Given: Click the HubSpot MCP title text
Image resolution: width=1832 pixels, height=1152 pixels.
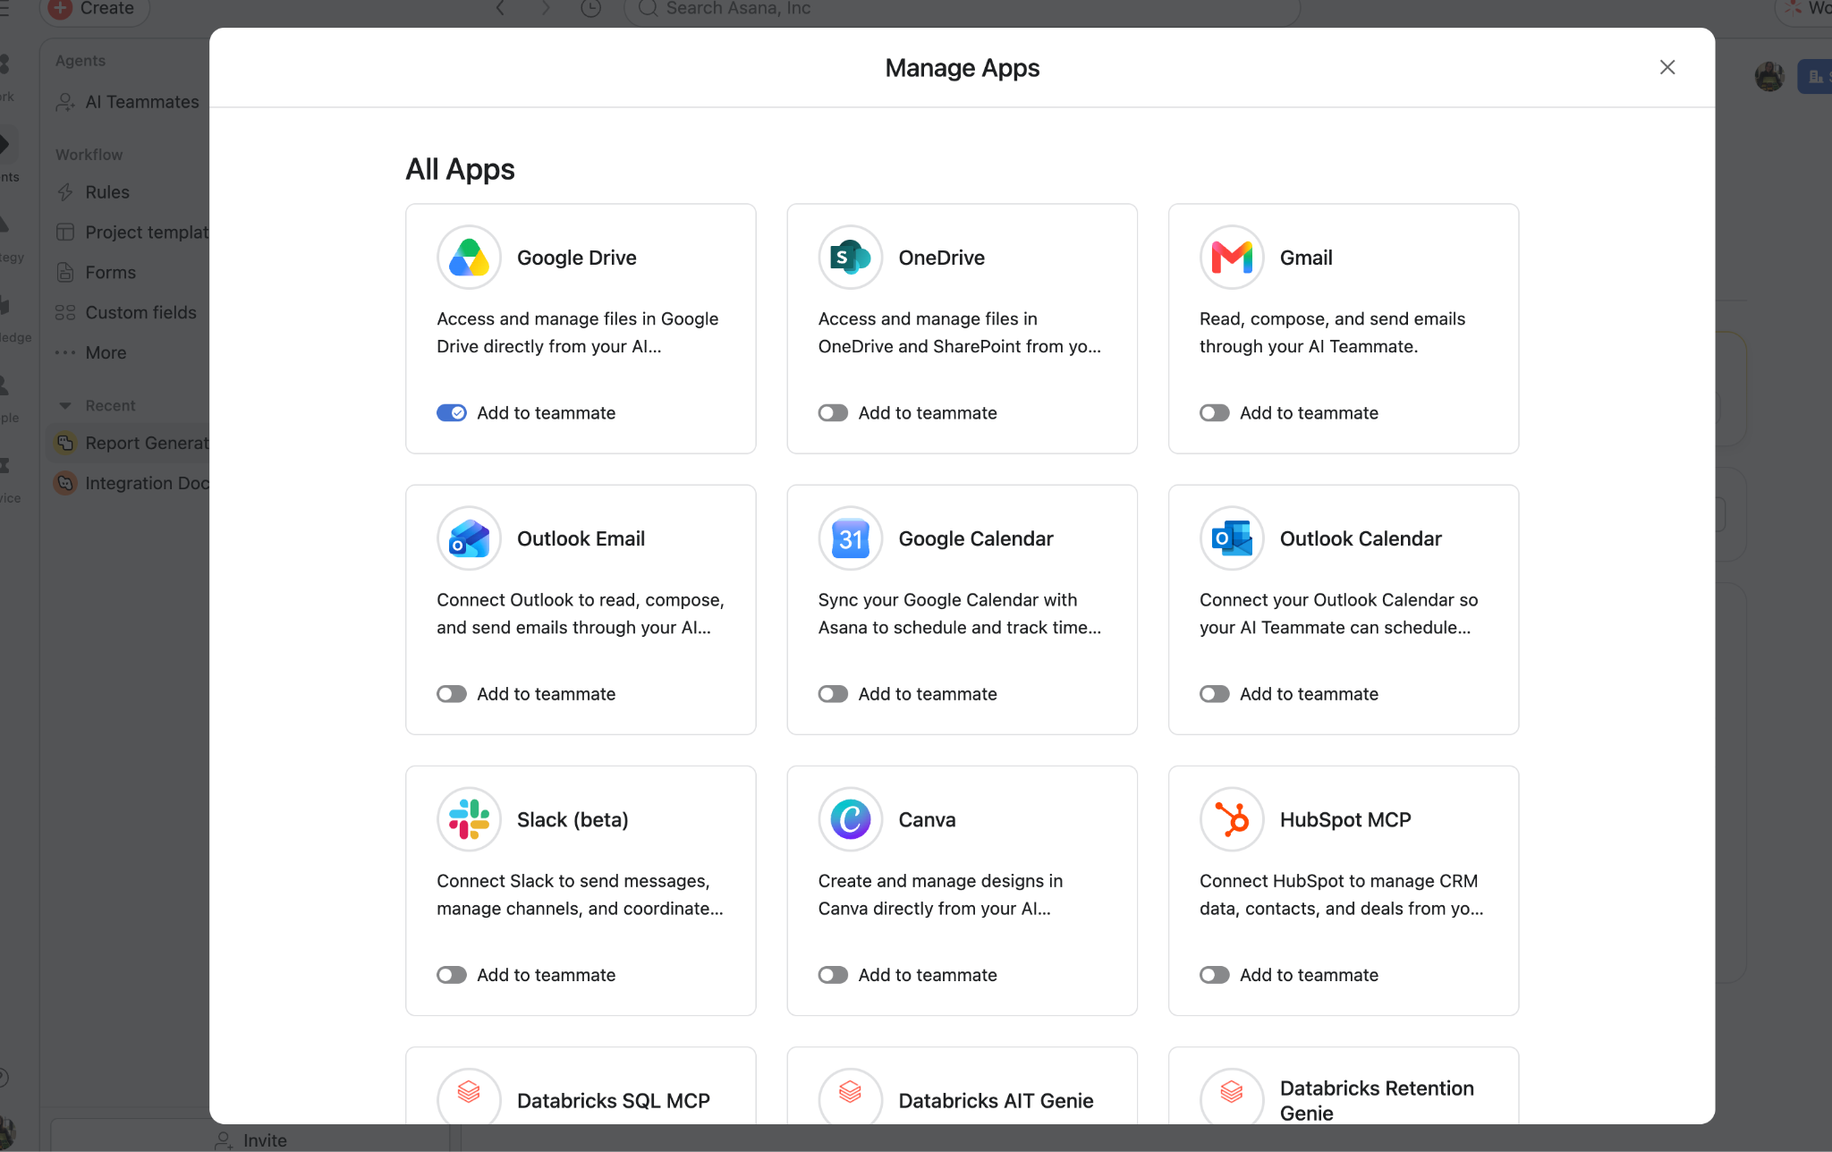Looking at the screenshot, I should [1345, 819].
